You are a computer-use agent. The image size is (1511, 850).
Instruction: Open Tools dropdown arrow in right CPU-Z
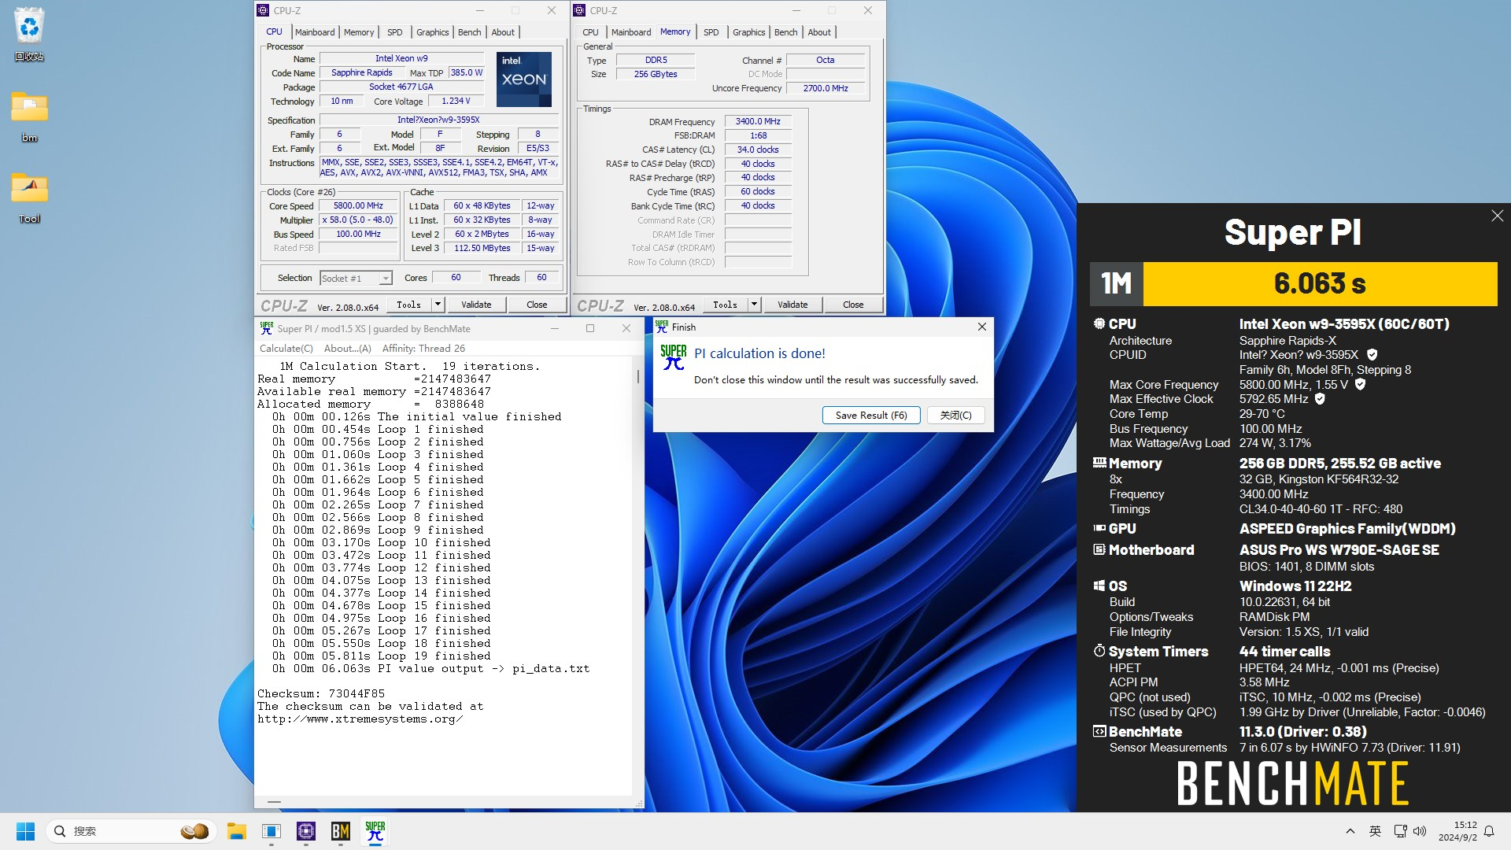[x=755, y=305]
